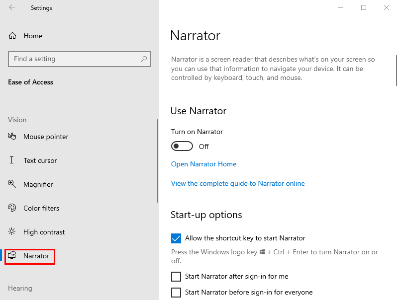
Task: Click the Hearing section label
Action: (20, 289)
